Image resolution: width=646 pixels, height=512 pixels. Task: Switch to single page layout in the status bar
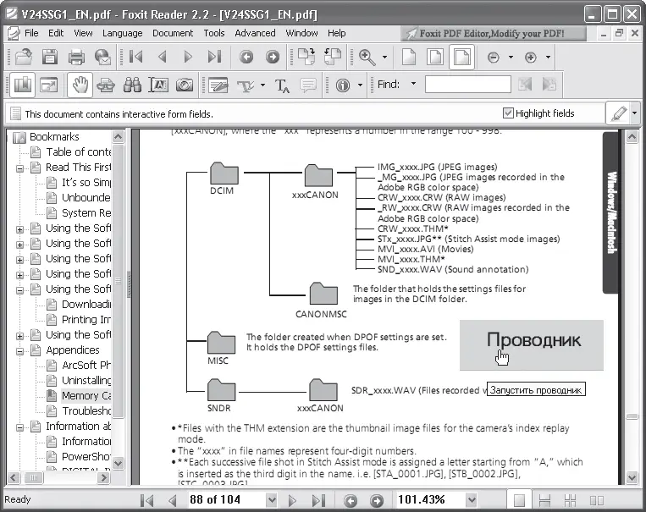(519, 500)
